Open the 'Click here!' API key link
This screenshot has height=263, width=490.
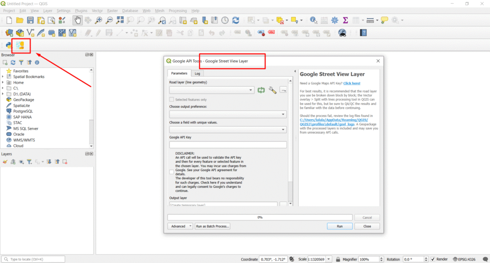tap(352, 83)
